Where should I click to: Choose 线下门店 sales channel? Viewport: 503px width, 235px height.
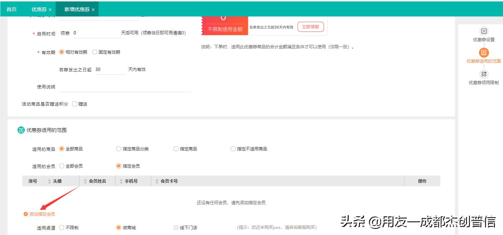(176, 227)
